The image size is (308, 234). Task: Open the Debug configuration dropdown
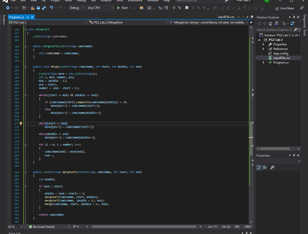click(77, 8)
